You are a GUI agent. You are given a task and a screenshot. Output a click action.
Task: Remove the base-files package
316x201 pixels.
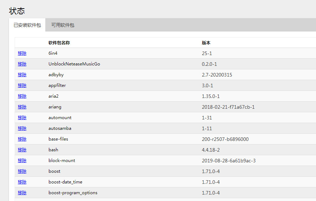click(22, 139)
